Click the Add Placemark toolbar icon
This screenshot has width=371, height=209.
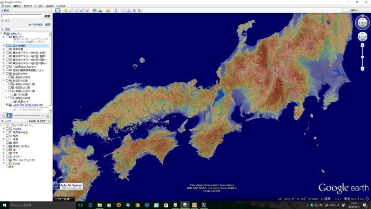[x=65, y=11]
